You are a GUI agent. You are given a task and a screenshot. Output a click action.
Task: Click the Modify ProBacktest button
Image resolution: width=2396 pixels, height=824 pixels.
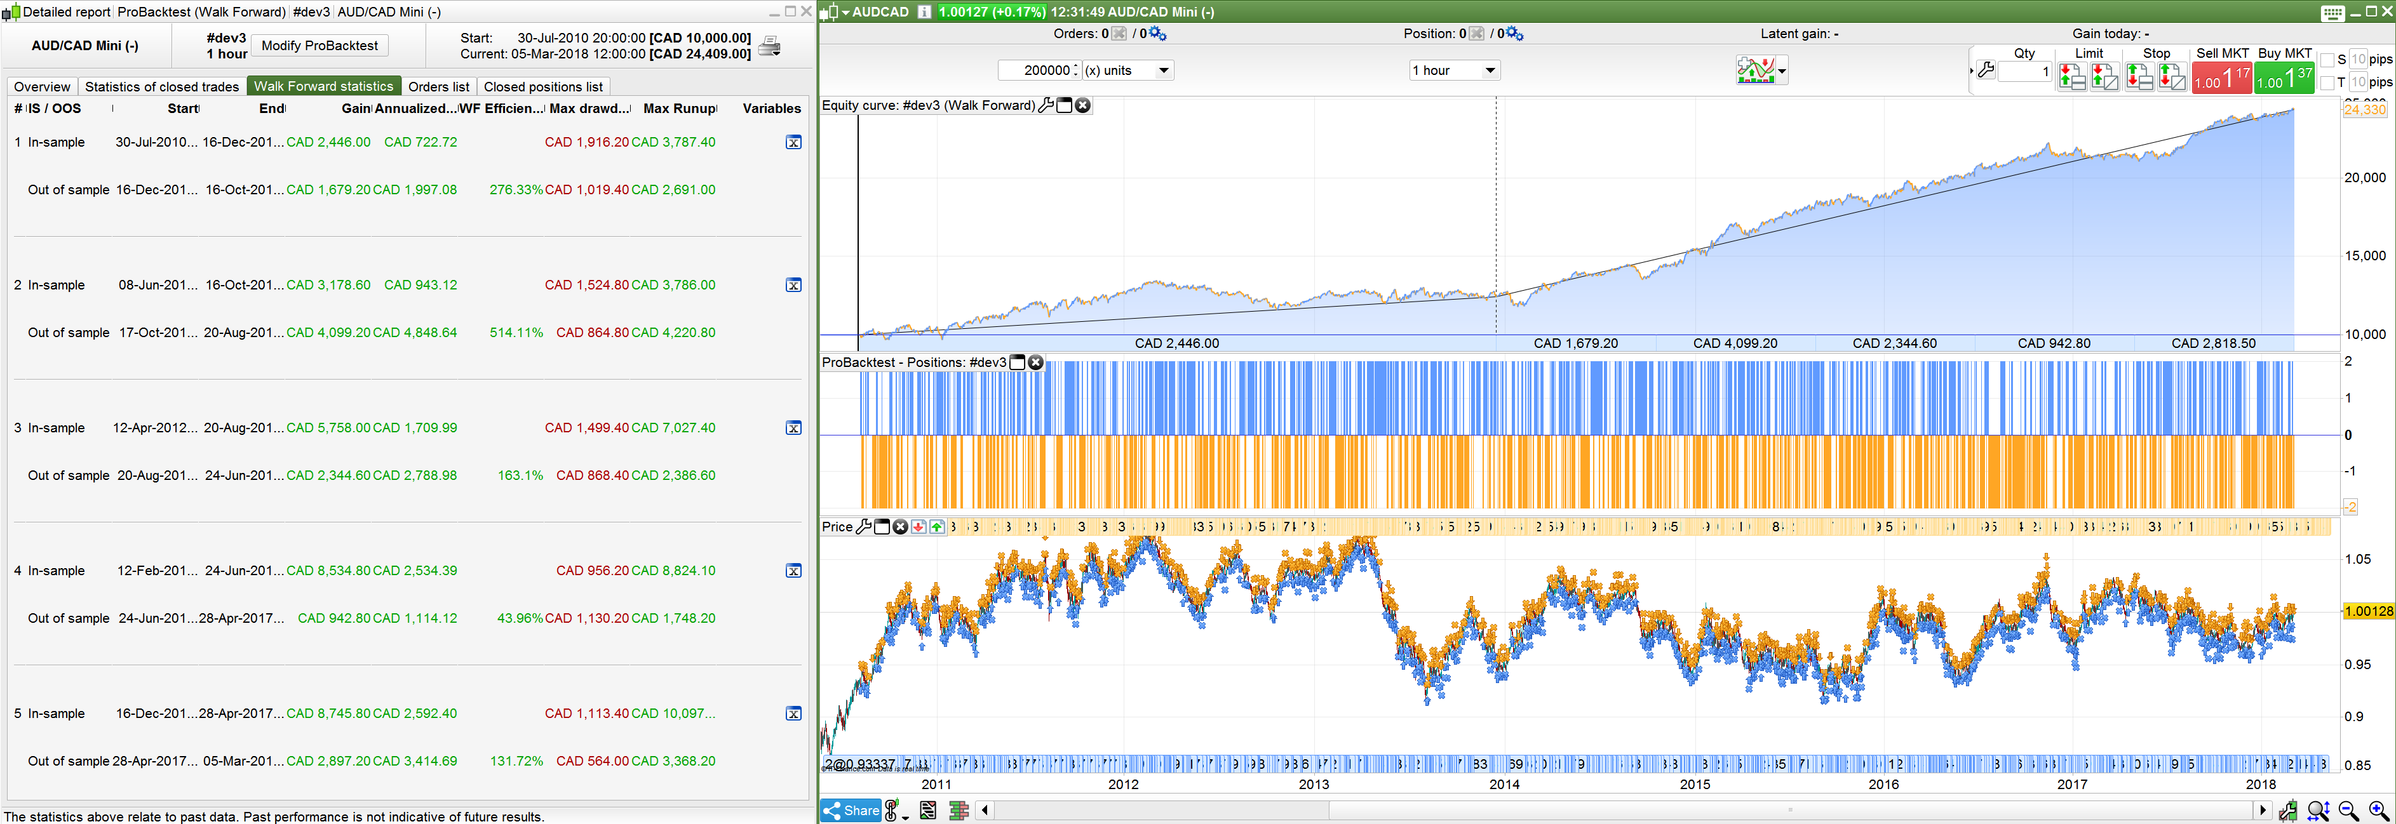(319, 46)
